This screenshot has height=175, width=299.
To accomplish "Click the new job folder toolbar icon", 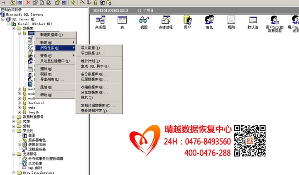I will (109, 2).
